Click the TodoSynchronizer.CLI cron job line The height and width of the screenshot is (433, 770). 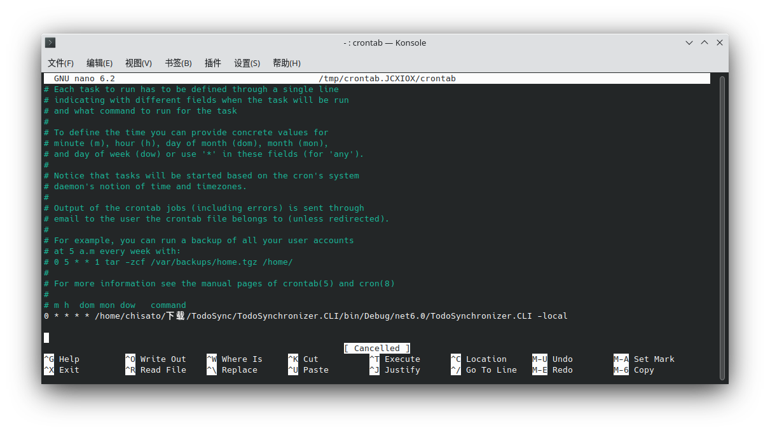[306, 316]
